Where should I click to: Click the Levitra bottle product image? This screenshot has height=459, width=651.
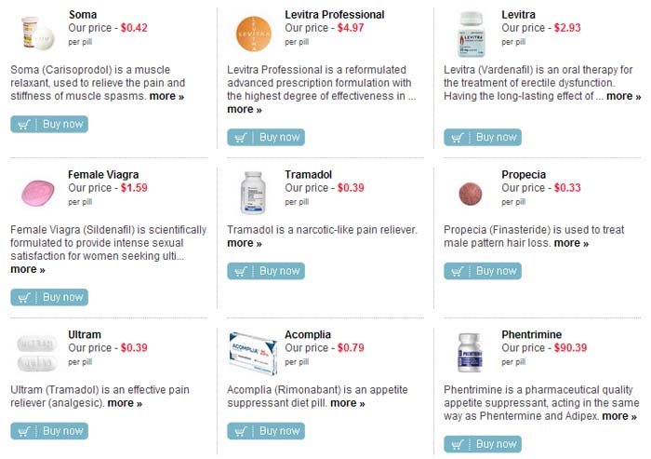pos(471,34)
